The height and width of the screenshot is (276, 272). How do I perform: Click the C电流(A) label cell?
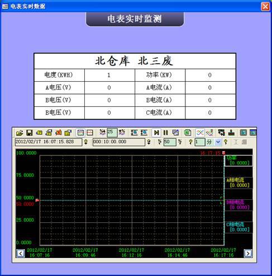coord(160,113)
